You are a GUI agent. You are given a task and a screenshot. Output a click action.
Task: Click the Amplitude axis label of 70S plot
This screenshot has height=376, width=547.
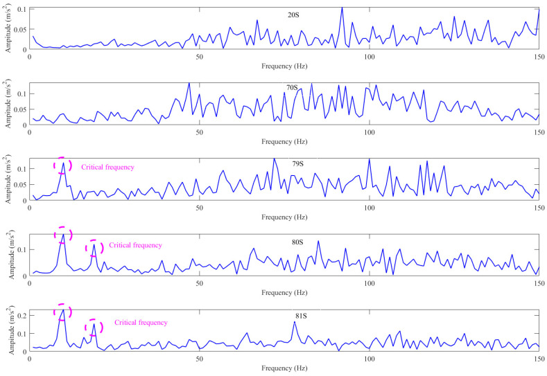tap(8, 105)
